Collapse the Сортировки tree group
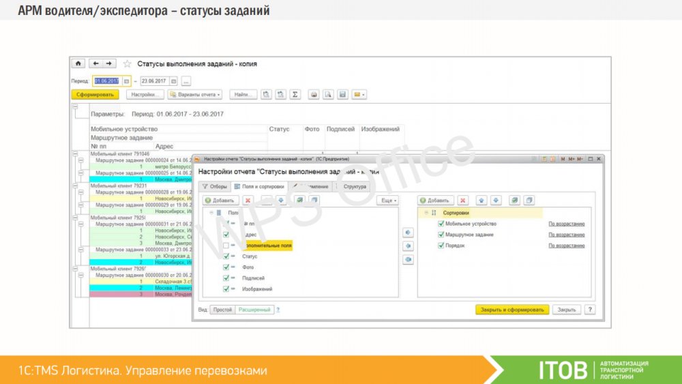Image resolution: width=682 pixels, height=384 pixels. [425, 213]
